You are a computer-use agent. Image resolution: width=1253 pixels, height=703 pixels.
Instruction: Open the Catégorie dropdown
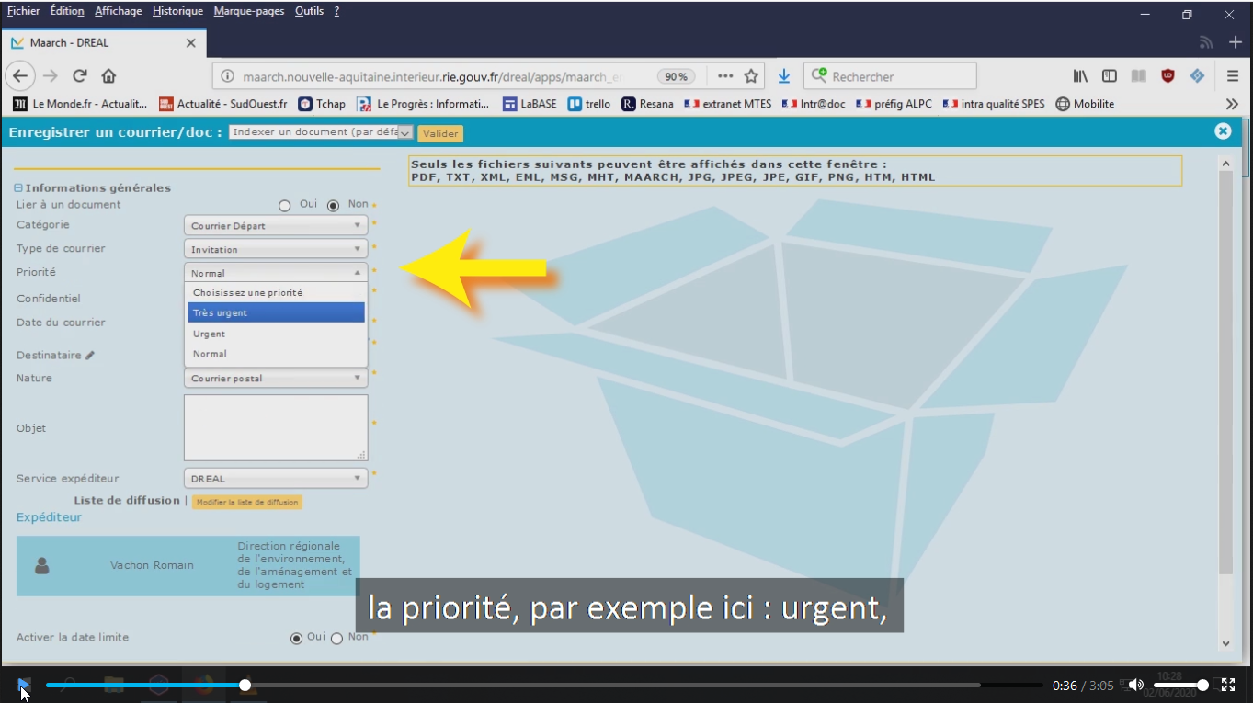click(276, 225)
